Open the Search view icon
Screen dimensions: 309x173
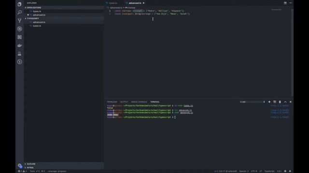[x=19, y=12]
